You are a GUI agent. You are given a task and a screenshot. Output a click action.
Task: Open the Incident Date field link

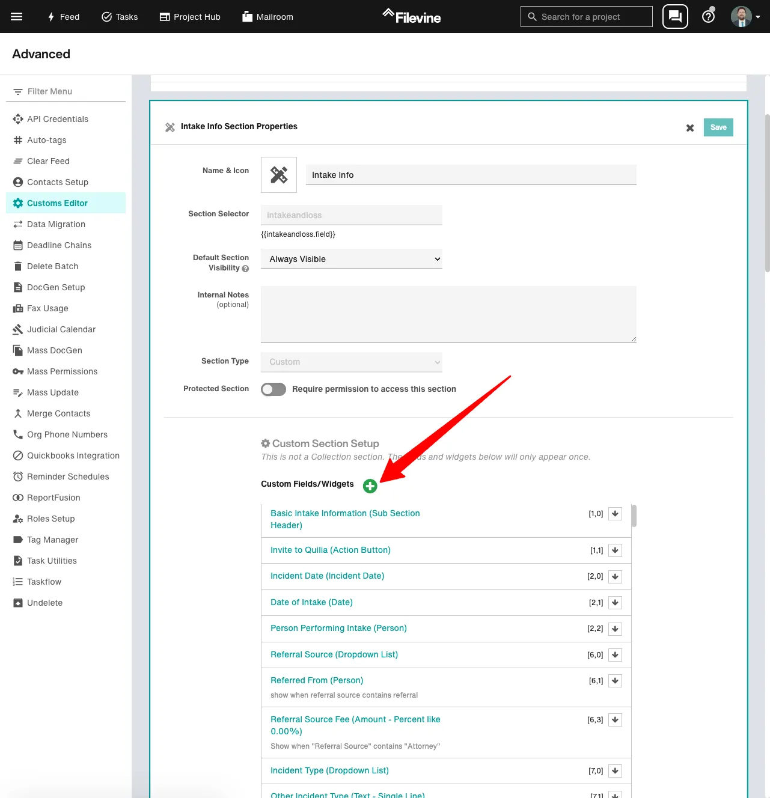tap(327, 576)
